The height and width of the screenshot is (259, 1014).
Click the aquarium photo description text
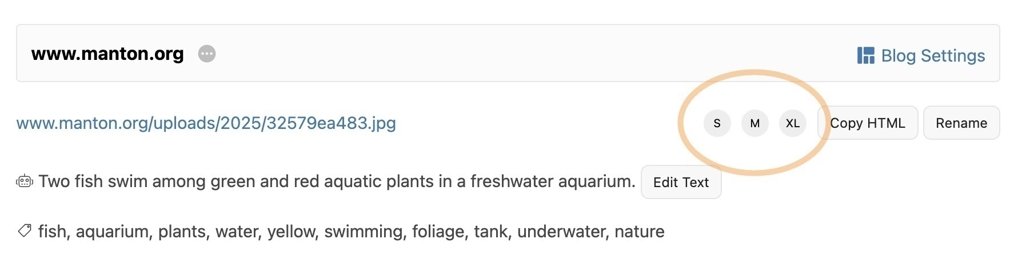pos(337,181)
